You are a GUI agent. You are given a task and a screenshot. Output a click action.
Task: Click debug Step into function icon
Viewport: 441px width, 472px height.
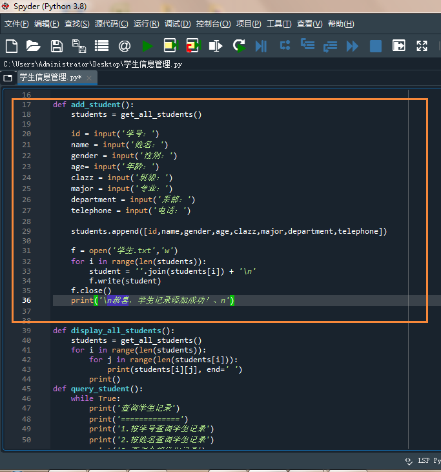point(307,45)
